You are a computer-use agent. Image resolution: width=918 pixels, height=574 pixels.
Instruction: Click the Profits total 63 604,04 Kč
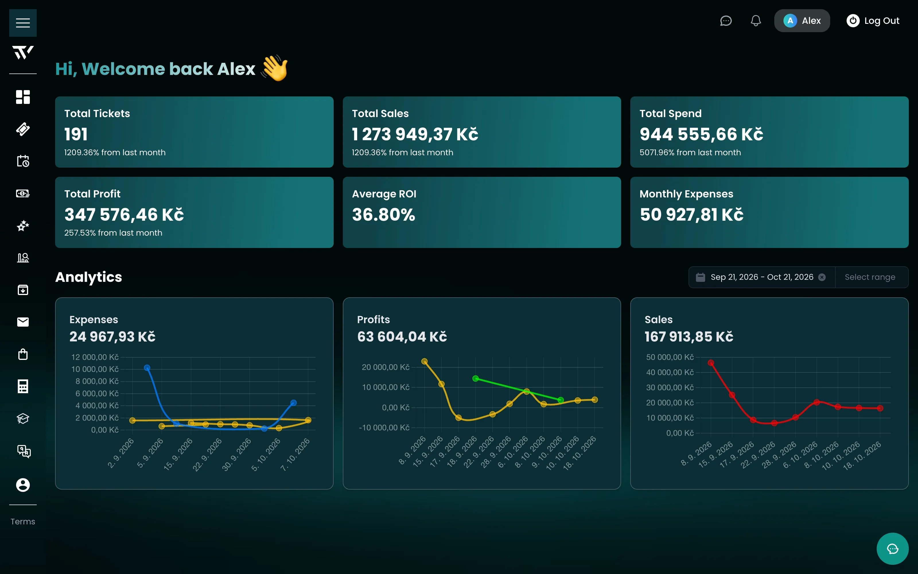tap(402, 336)
